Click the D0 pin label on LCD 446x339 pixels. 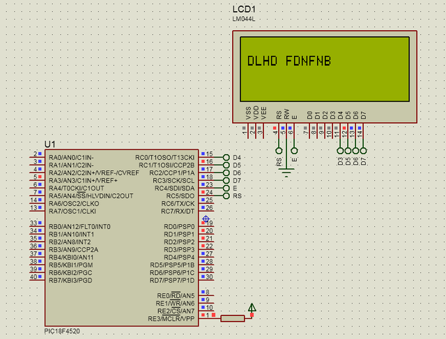click(309, 115)
